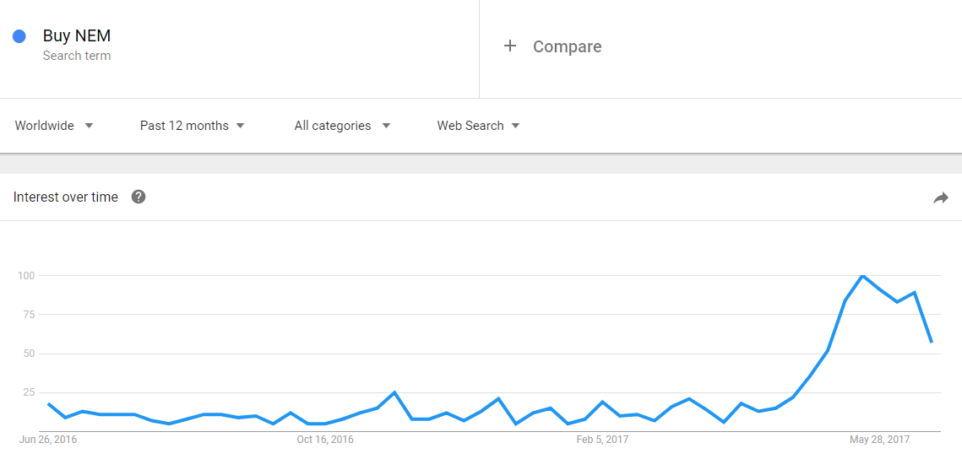Click the Feb 5, 2017 date label
This screenshot has height=470, width=962.
602,440
